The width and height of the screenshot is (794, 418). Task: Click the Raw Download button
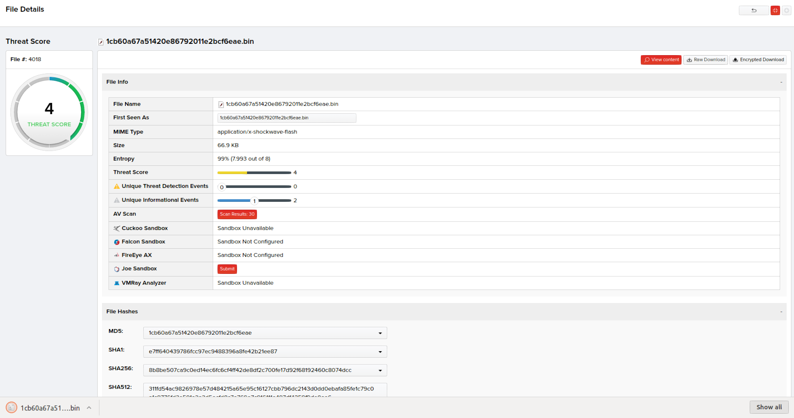click(x=705, y=60)
